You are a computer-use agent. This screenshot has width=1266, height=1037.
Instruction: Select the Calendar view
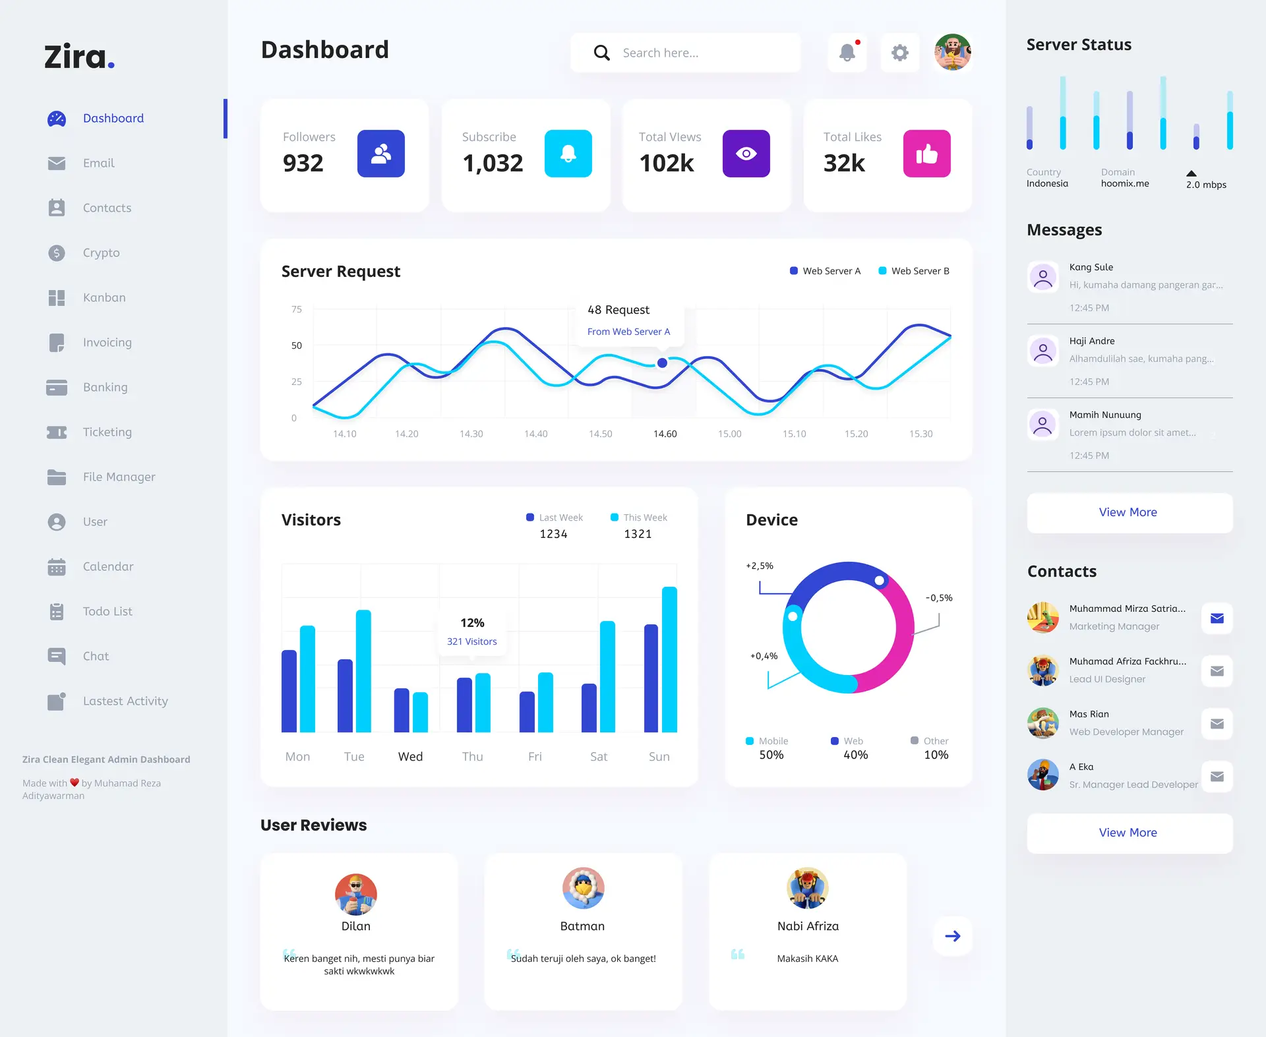(107, 566)
